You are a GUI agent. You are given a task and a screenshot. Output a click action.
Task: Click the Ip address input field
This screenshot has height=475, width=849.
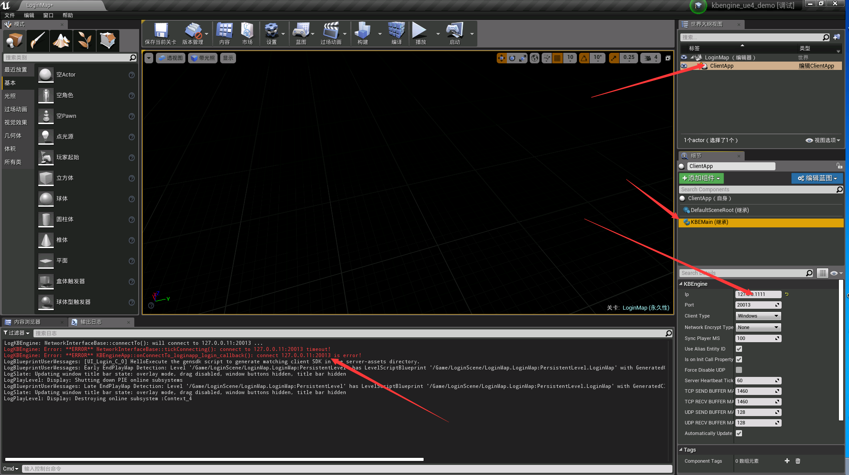pyautogui.click(x=758, y=294)
